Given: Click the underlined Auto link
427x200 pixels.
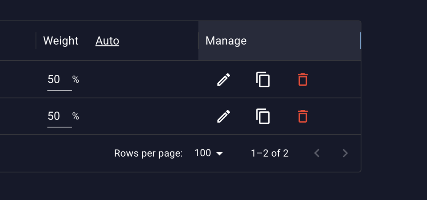Looking at the screenshot, I should [x=107, y=41].
